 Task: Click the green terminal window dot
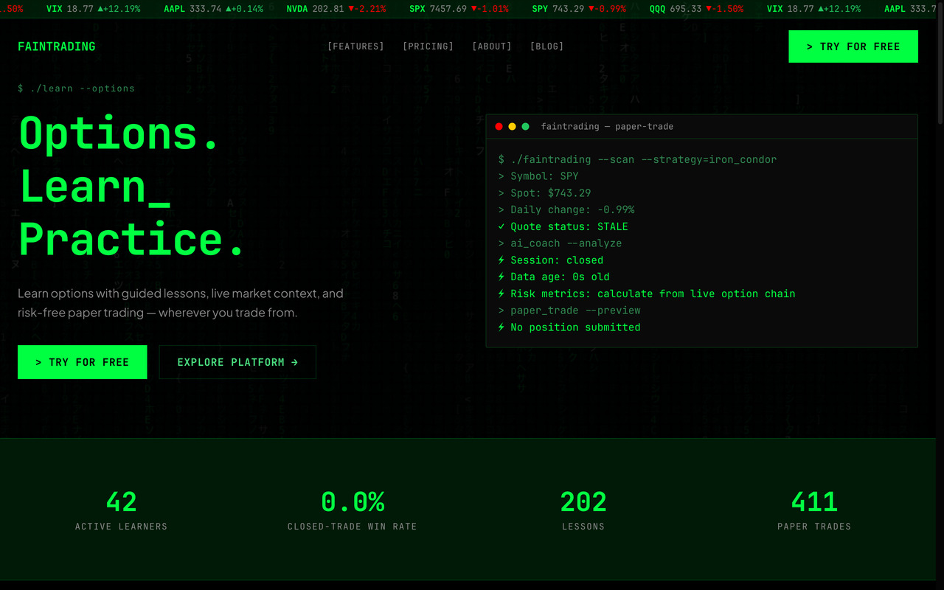point(526,127)
